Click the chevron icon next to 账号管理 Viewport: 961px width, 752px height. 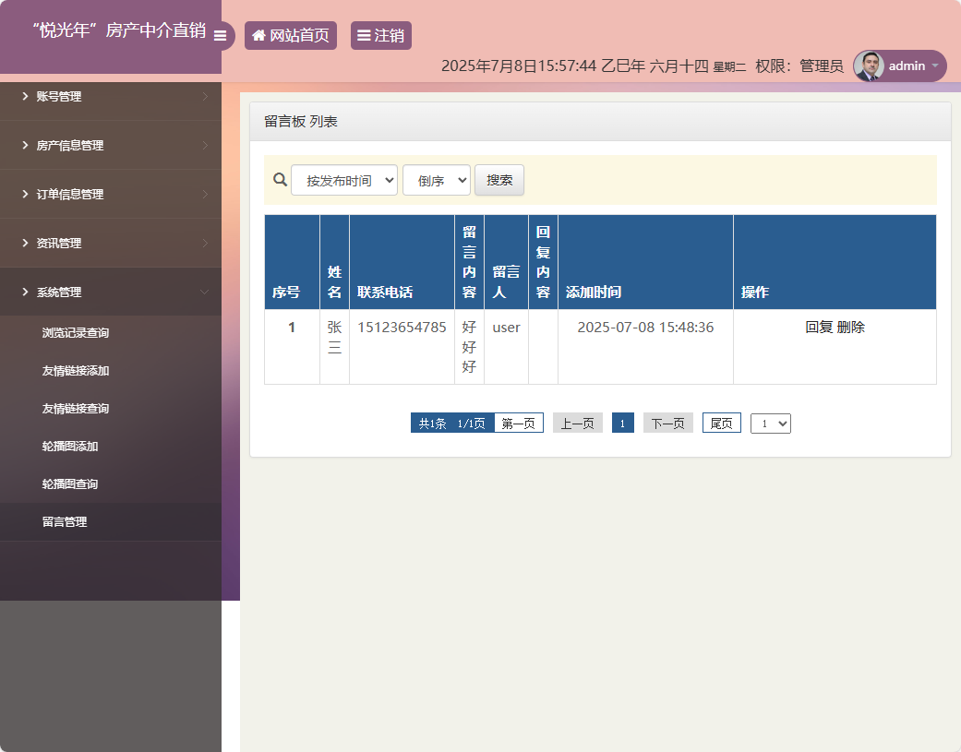point(26,96)
